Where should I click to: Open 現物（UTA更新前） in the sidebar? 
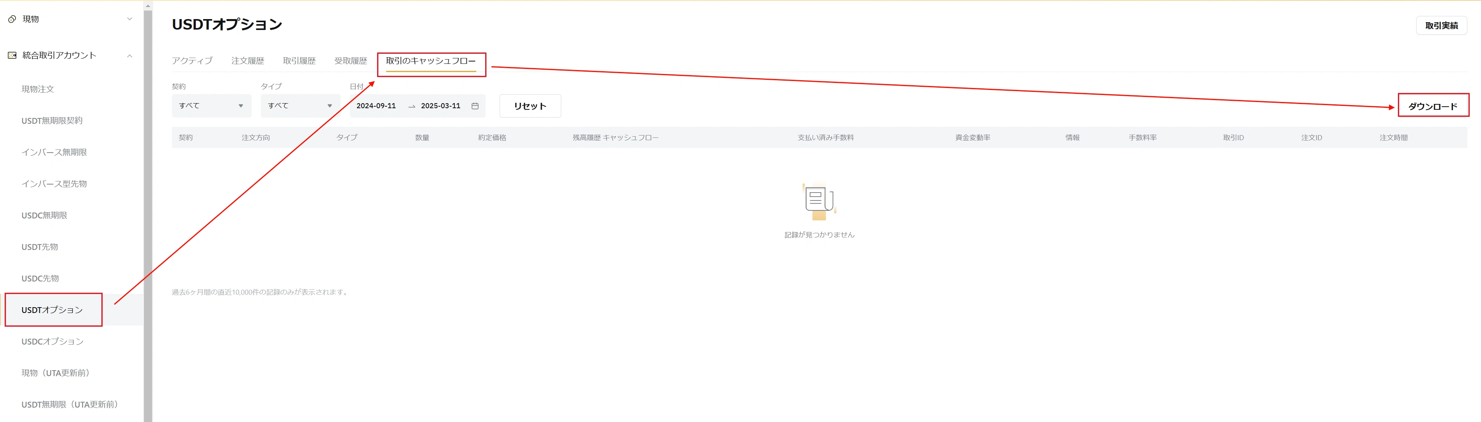pos(56,373)
